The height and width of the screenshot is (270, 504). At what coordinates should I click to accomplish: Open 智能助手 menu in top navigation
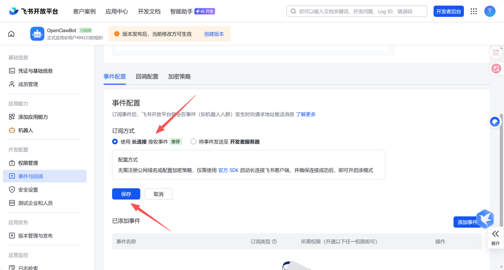pyautogui.click(x=181, y=11)
